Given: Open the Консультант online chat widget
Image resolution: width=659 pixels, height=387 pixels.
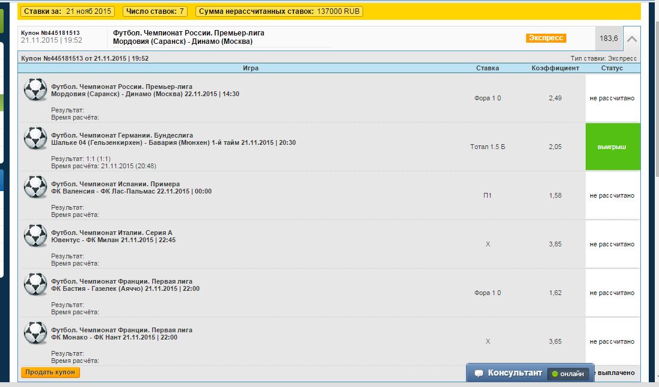Looking at the screenshot, I should 530,373.
